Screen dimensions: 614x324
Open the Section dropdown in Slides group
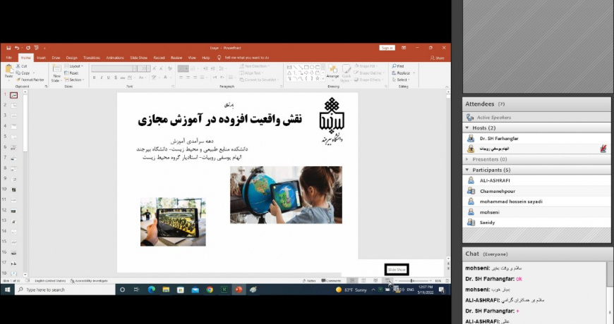[73, 80]
